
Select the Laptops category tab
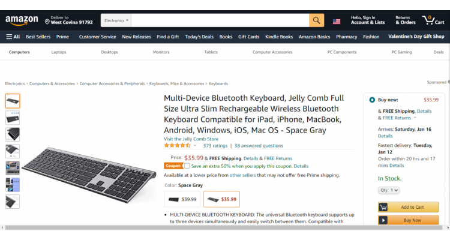tap(59, 52)
